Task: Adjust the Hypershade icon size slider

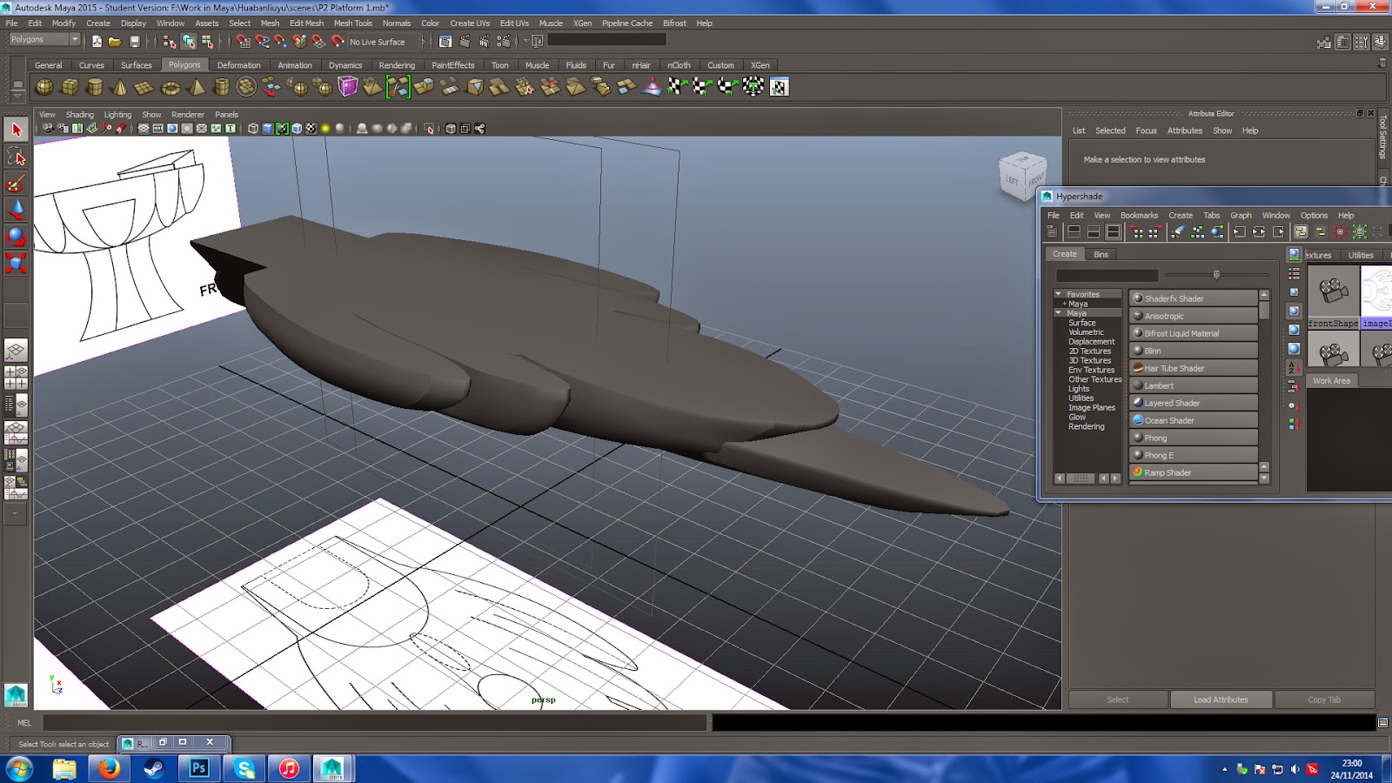Action: tap(1216, 275)
